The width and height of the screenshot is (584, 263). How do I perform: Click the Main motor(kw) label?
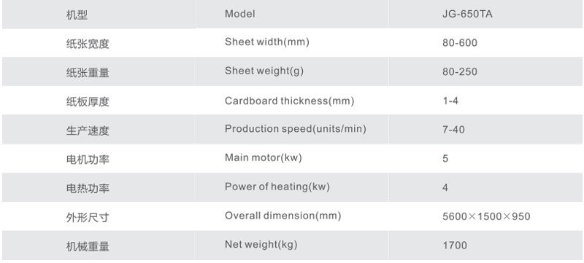[x=264, y=157]
